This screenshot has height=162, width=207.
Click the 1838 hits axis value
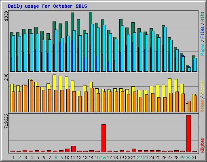coord(6,16)
